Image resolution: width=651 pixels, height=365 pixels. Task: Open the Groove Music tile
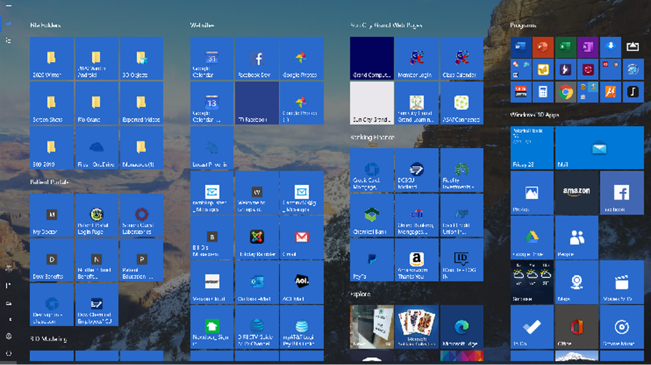pos(622,327)
